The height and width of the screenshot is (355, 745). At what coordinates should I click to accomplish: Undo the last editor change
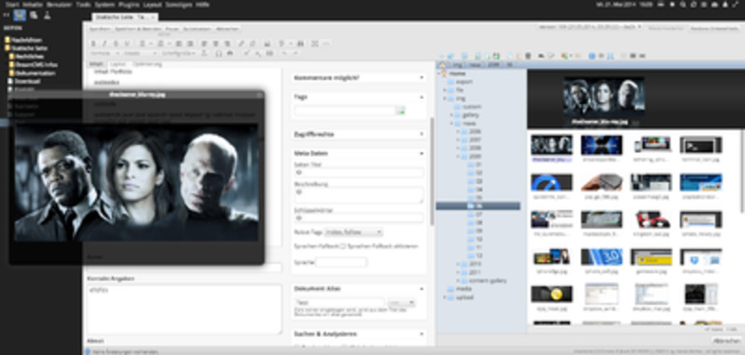284,53
